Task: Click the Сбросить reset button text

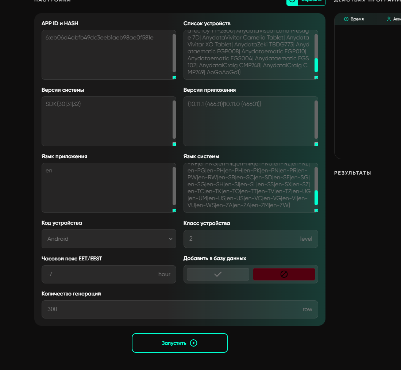Action: [x=311, y=1]
